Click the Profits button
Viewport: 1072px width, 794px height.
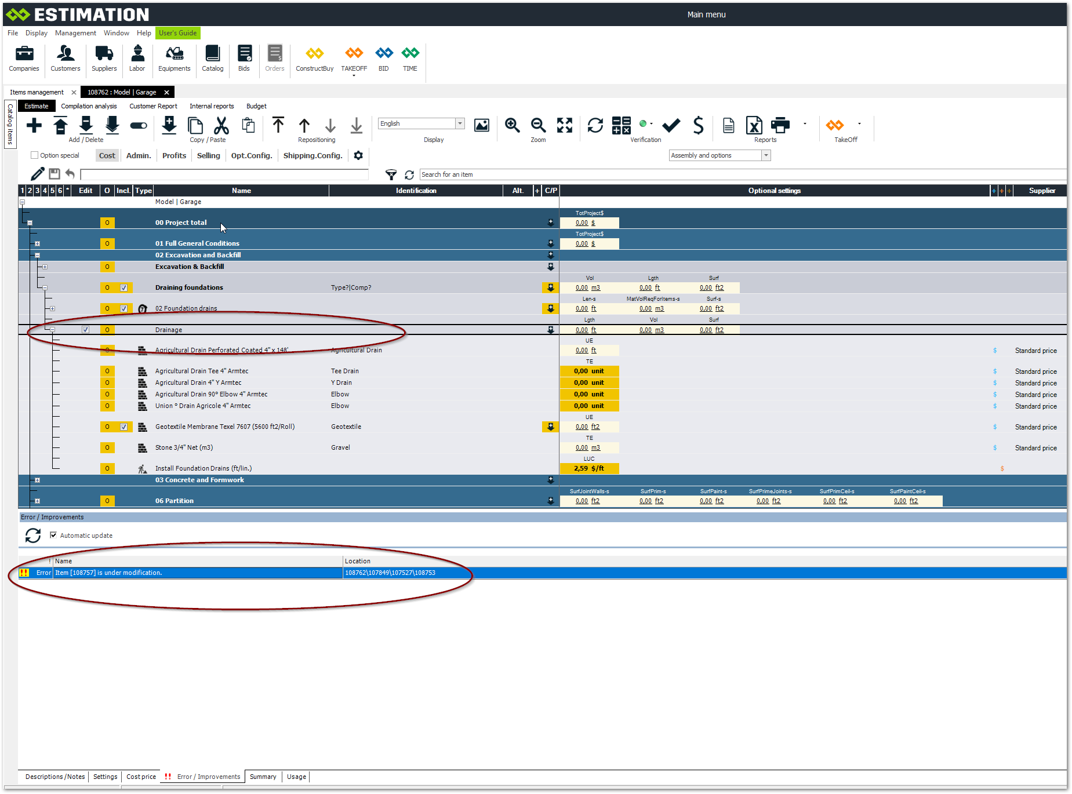tap(174, 155)
